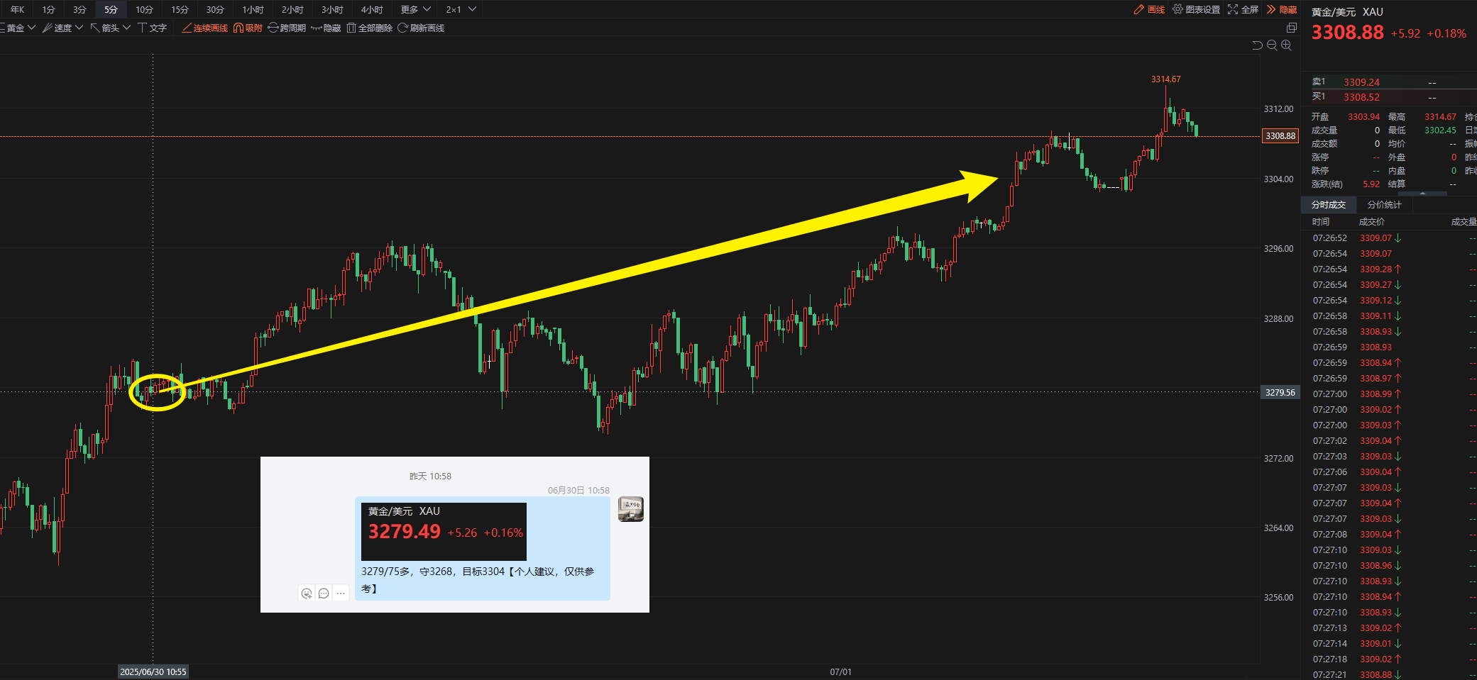The height and width of the screenshot is (680, 1477).
Task: Switch to the 1小时 timeframe
Action: 253,9
